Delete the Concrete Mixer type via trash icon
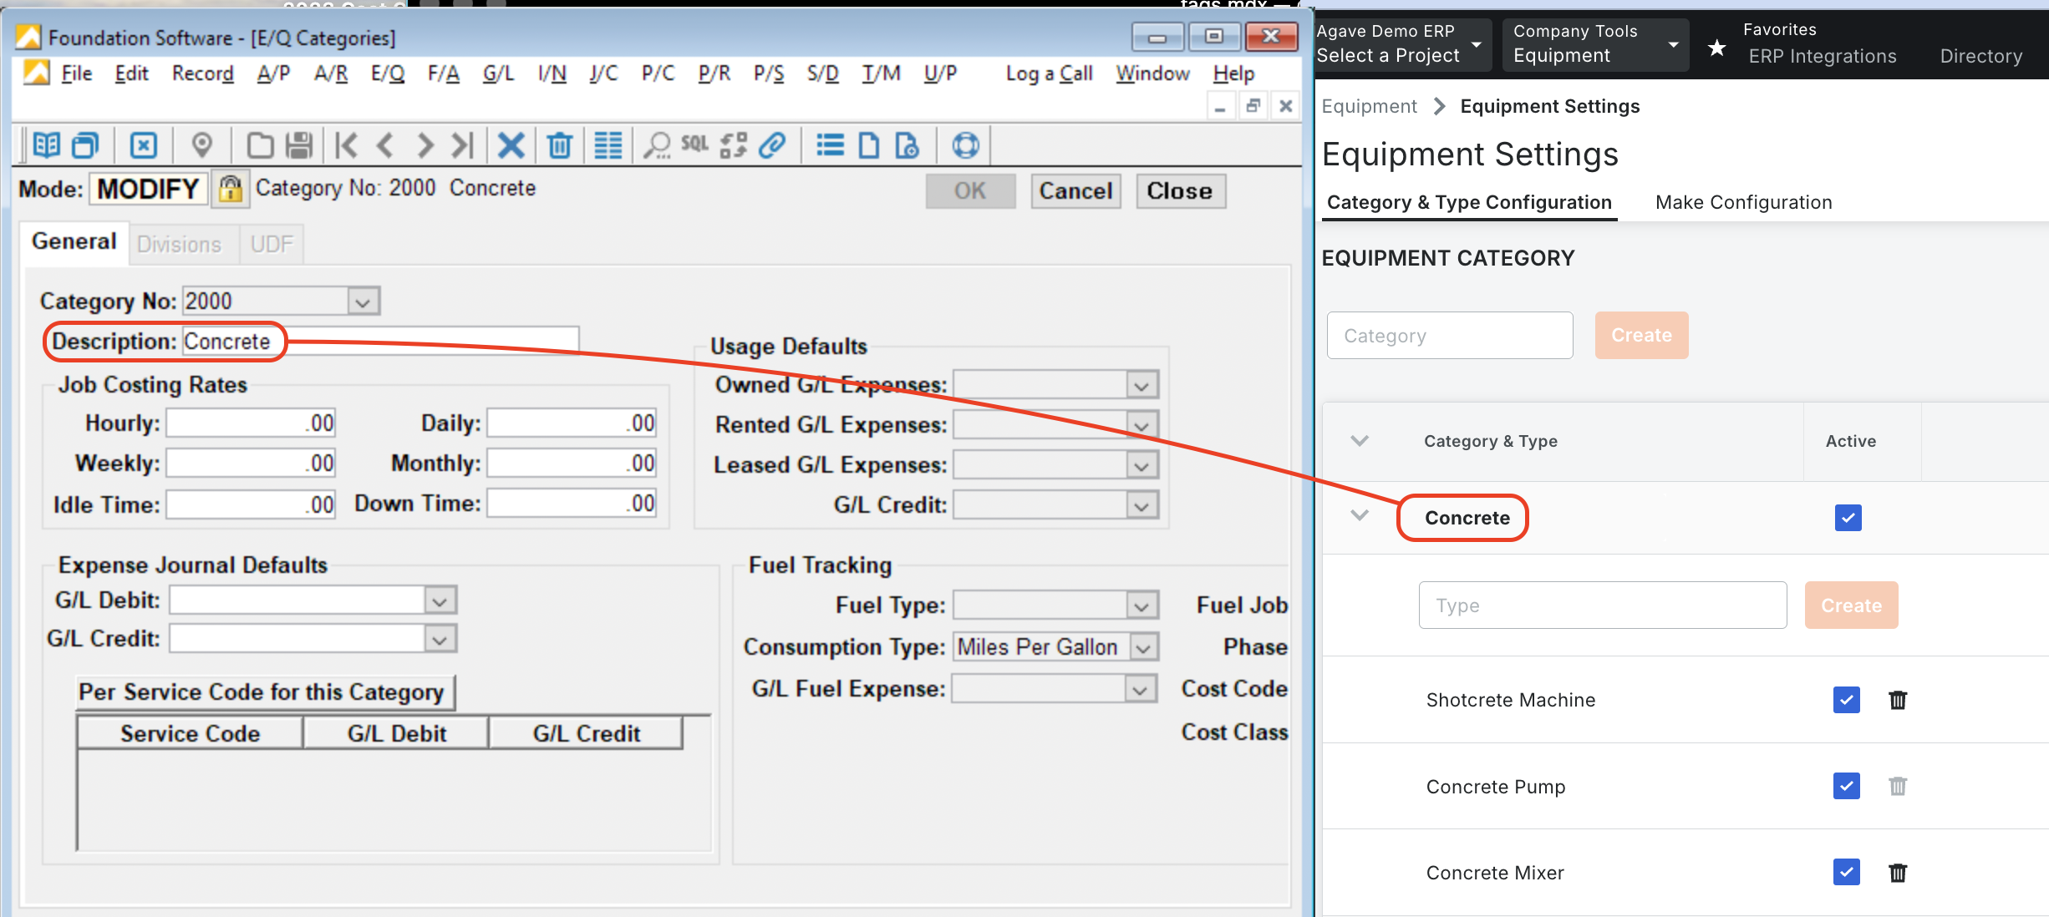Image resolution: width=2049 pixels, height=917 pixels. pos(1898,873)
